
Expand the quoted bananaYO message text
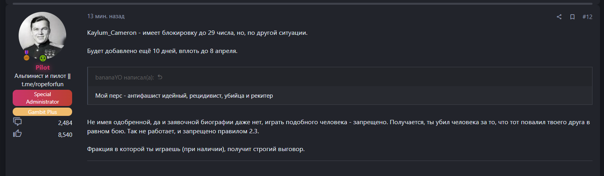184,96
